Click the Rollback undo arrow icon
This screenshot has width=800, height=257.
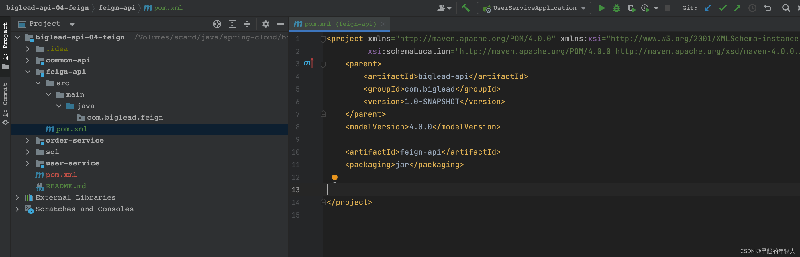point(767,8)
